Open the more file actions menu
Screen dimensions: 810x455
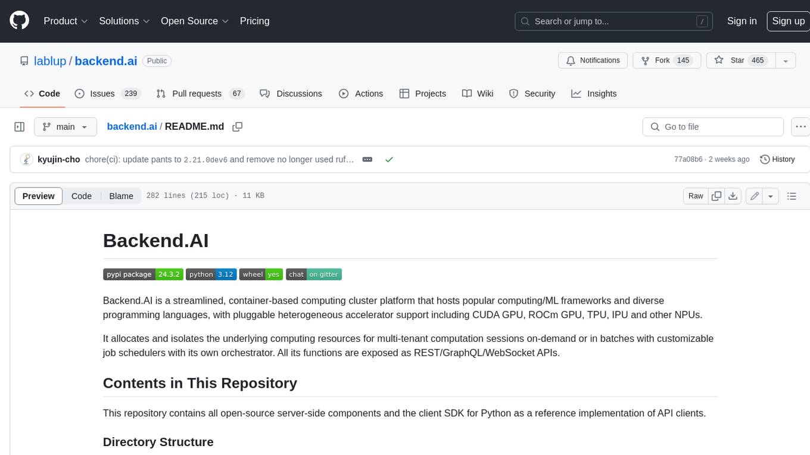(x=800, y=127)
